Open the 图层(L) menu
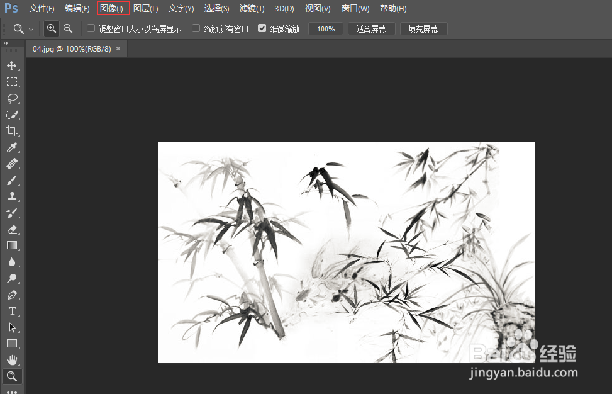 [x=145, y=9]
